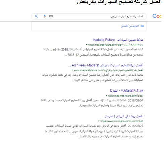Click snippet text starting with 4 نصائح للحصول
The width and height of the screenshot is (165, 146).
(x=93, y=52)
